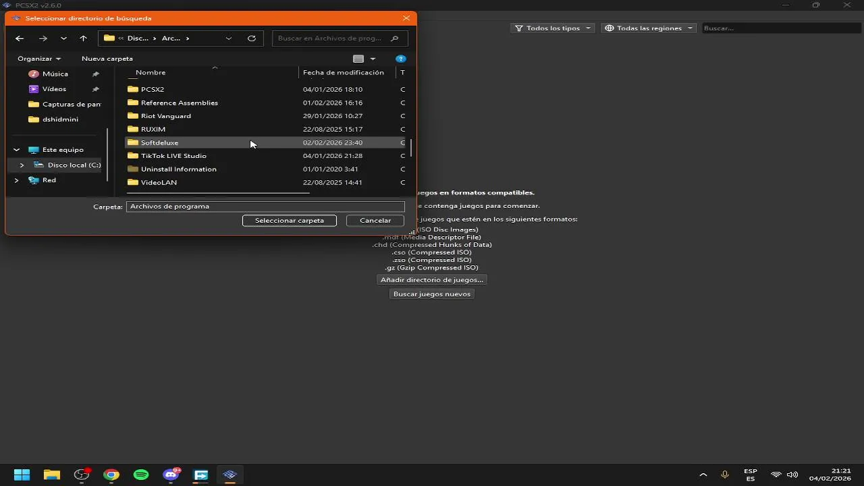This screenshot has height=486, width=864.
Task: Click the file list horizontal scrollbar
Action: pyautogui.click(x=217, y=194)
